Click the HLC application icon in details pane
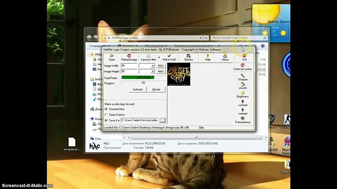 [95, 146]
